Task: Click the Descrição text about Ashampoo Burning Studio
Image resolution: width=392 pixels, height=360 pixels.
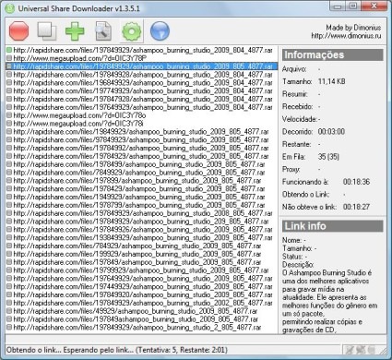Action: pos(330,302)
